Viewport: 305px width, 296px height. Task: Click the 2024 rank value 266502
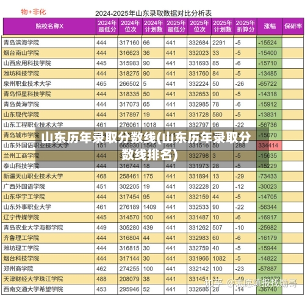pyautogui.click(x=129, y=83)
